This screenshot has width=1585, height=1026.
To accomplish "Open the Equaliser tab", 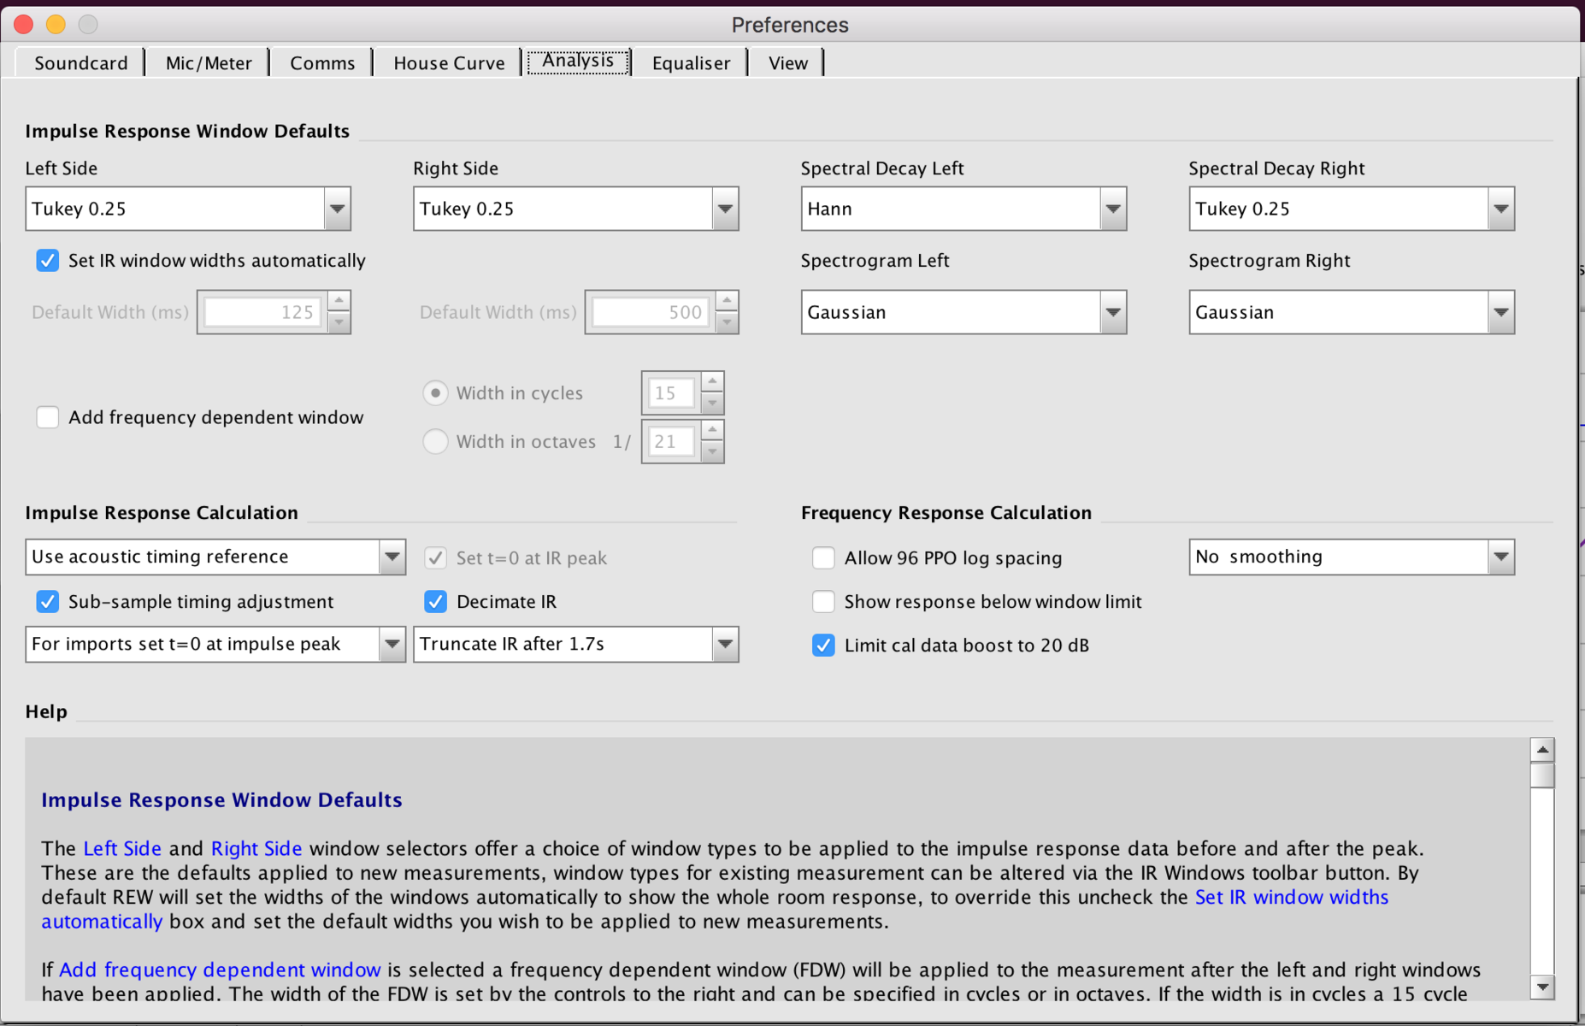I will click(691, 63).
